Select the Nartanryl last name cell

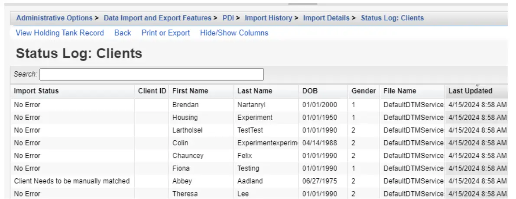click(x=266, y=105)
